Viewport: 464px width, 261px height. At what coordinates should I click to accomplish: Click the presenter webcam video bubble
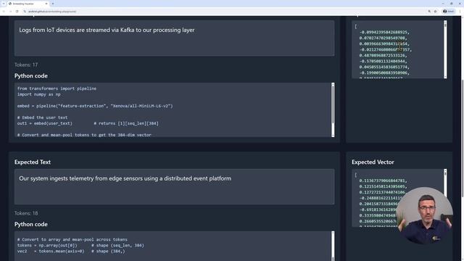425,216
